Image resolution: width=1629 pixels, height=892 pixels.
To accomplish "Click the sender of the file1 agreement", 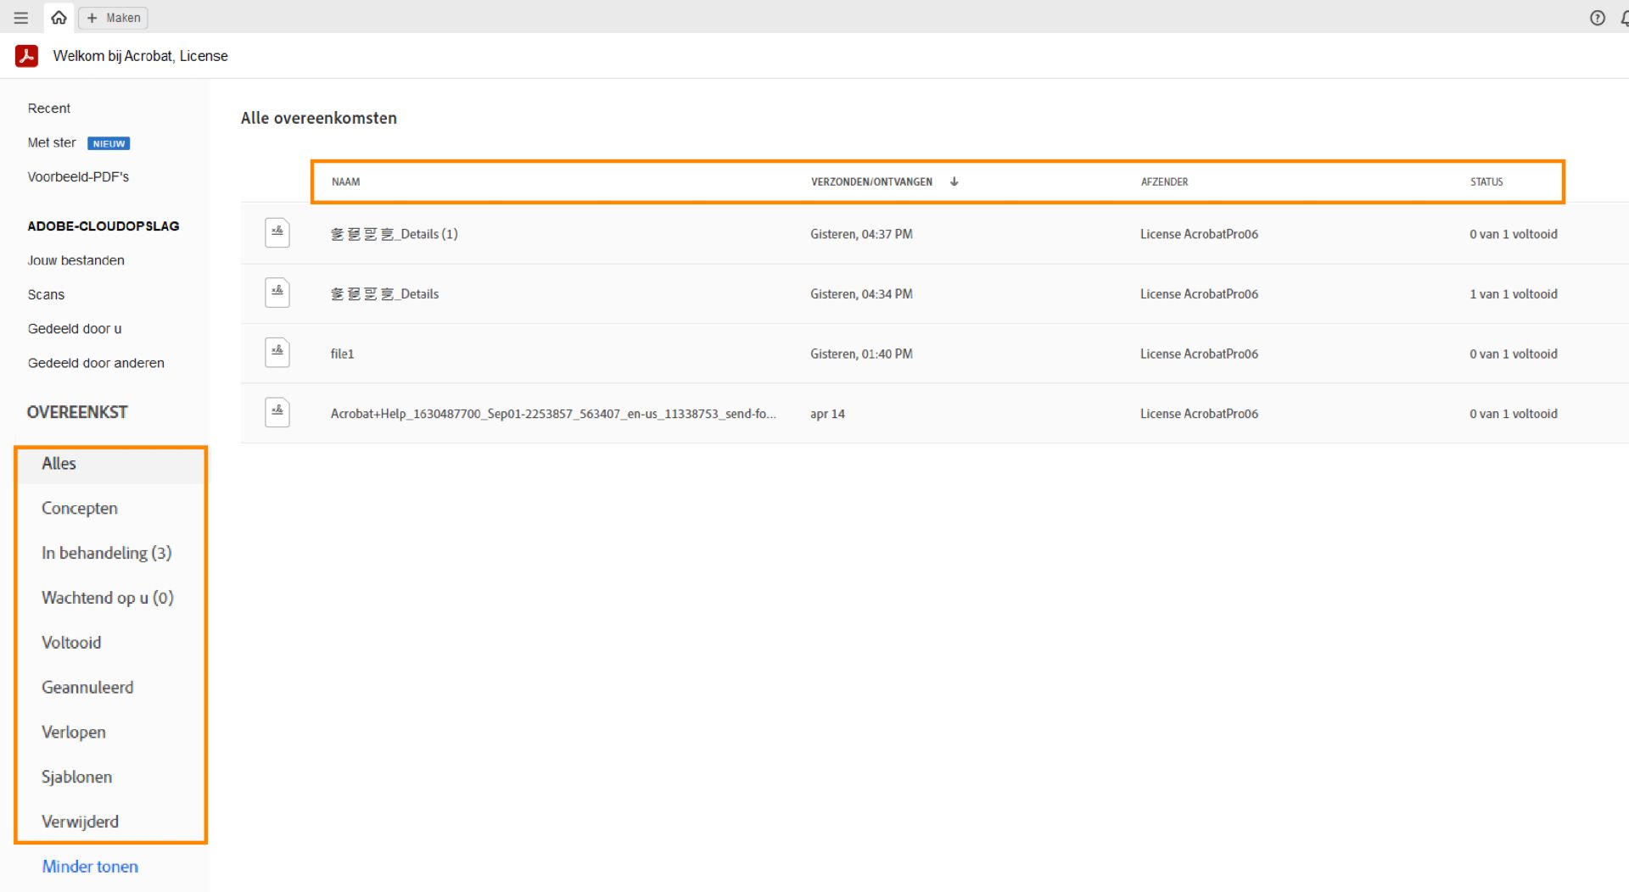I will point(1199,354).
